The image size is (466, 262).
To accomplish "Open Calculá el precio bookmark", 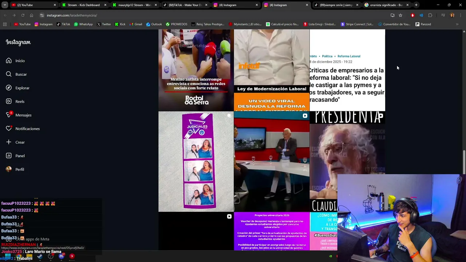I will point(282,24).
